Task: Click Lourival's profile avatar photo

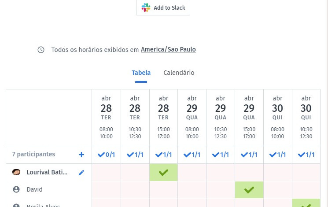Action: coord(16,173)
